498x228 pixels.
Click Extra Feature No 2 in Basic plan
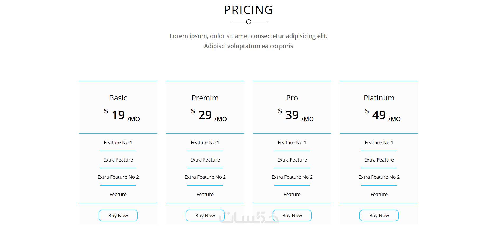tap(118, 177)
